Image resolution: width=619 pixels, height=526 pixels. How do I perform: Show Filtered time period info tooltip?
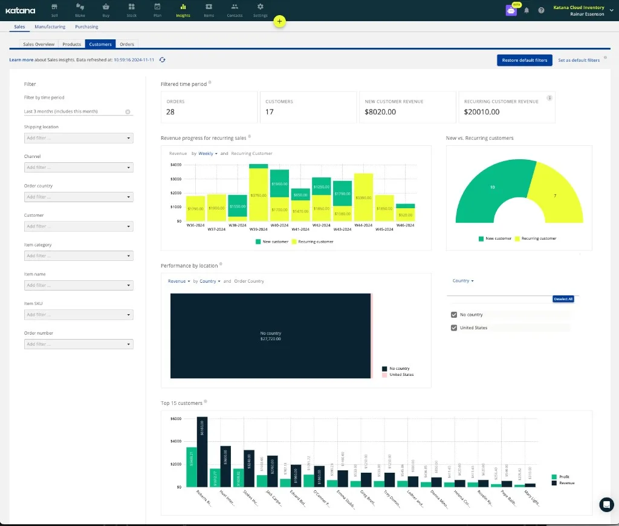point(210,82)
